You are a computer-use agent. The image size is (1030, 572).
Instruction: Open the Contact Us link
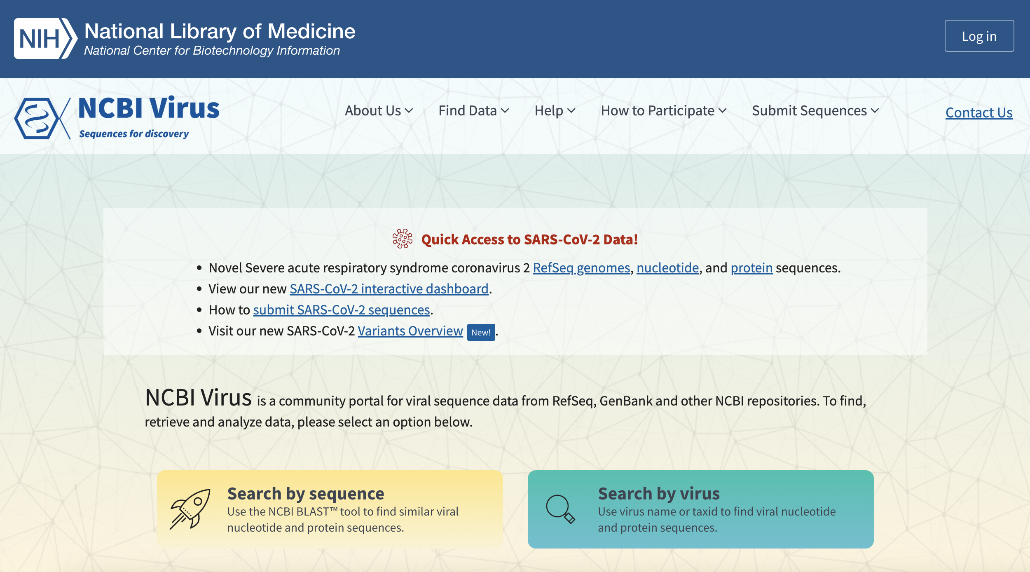point(979,113)
